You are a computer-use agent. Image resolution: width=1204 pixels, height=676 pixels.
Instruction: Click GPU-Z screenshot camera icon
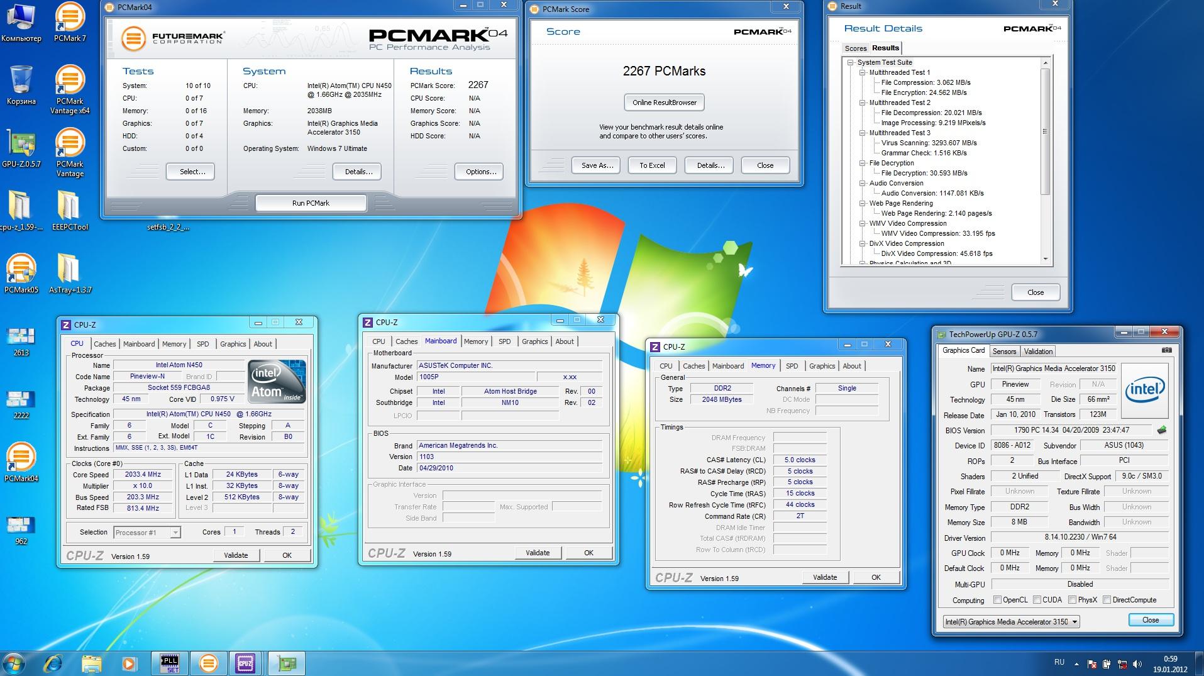(1166, 350)
